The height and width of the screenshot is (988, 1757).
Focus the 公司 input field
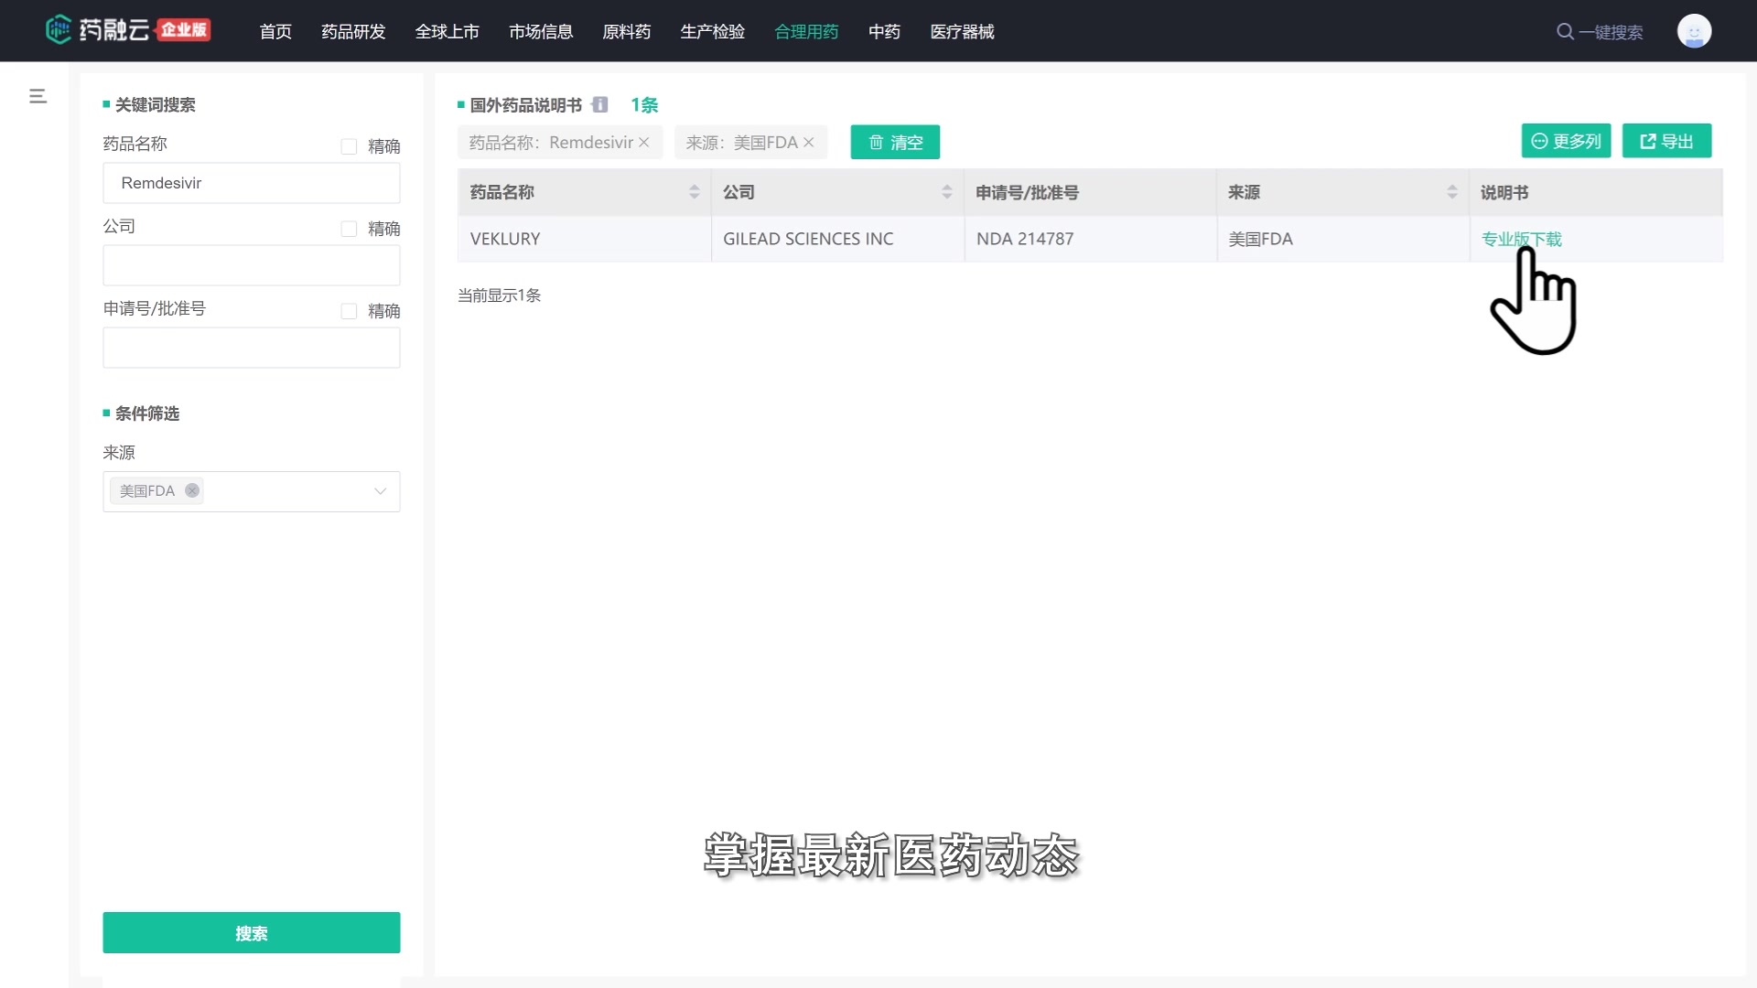tap(252, 265)
